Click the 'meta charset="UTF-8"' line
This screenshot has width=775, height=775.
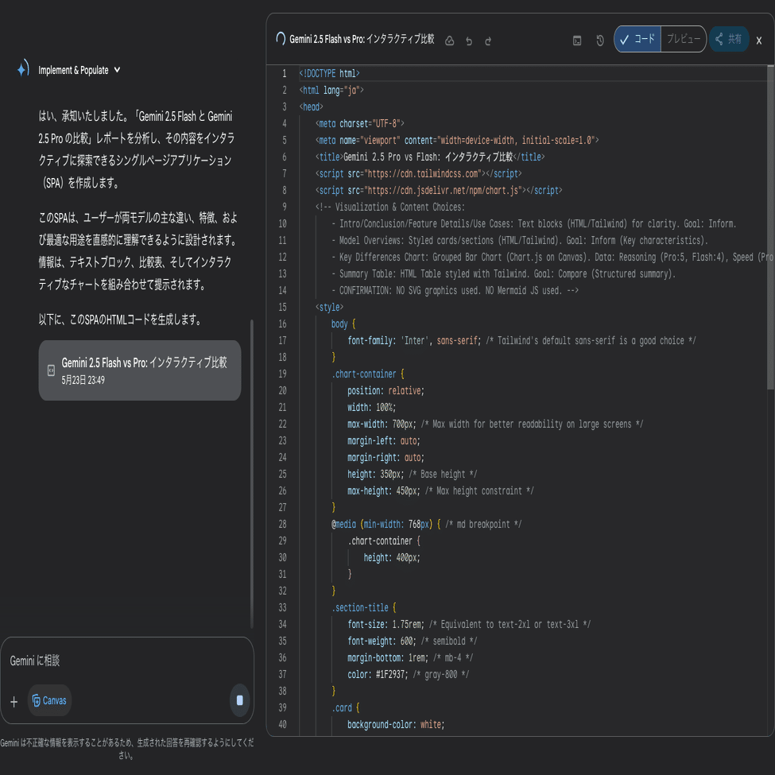[x=360, y=123]
